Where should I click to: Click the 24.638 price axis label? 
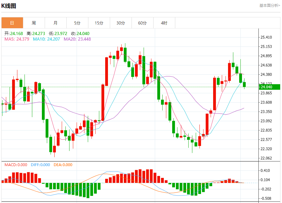[x=266, y=65]
